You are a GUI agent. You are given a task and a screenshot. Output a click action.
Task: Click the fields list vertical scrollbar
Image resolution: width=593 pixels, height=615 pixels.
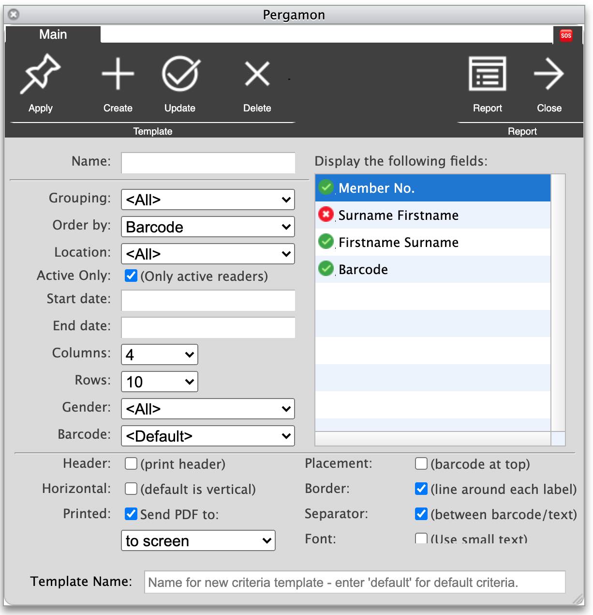(x=558, y=303)
